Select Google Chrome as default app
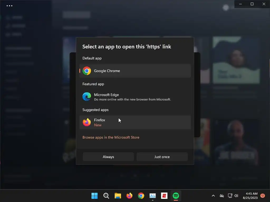This screenshot has height=202, width=270. tap(135, 71)
